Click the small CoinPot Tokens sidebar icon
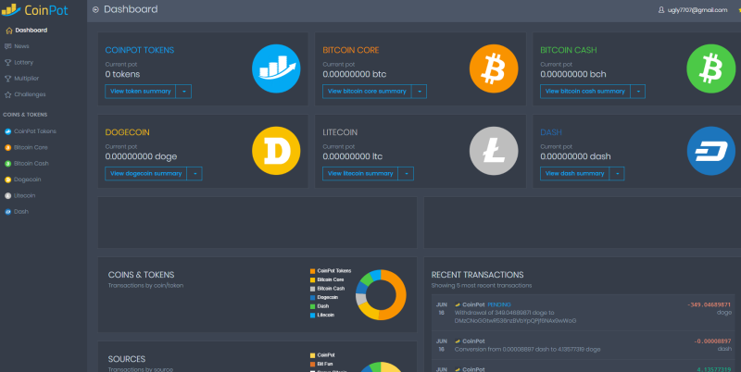Screen dimensions: 741x372 tap(8, 131)
